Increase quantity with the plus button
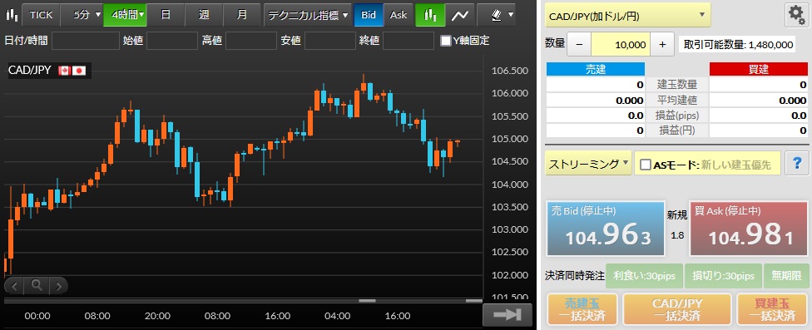 (x=662, y=45)
